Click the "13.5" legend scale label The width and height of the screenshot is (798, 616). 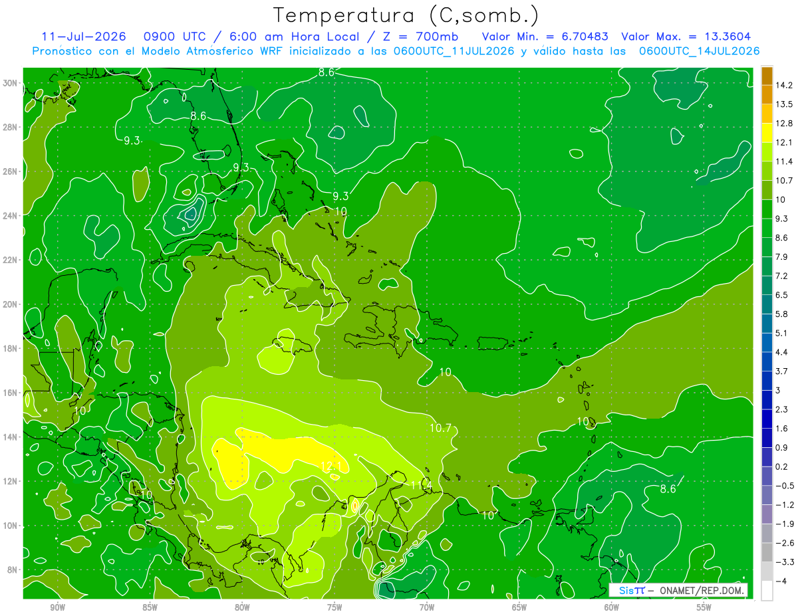pyautogui.click(x=784, y=104)
